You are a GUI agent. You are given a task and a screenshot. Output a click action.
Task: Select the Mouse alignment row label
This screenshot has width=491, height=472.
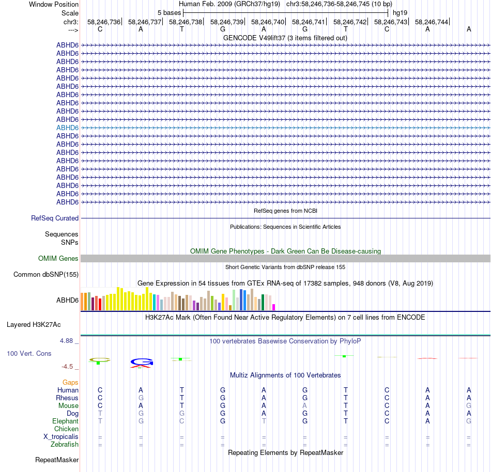pyautogui.click(x=68, y=405)
